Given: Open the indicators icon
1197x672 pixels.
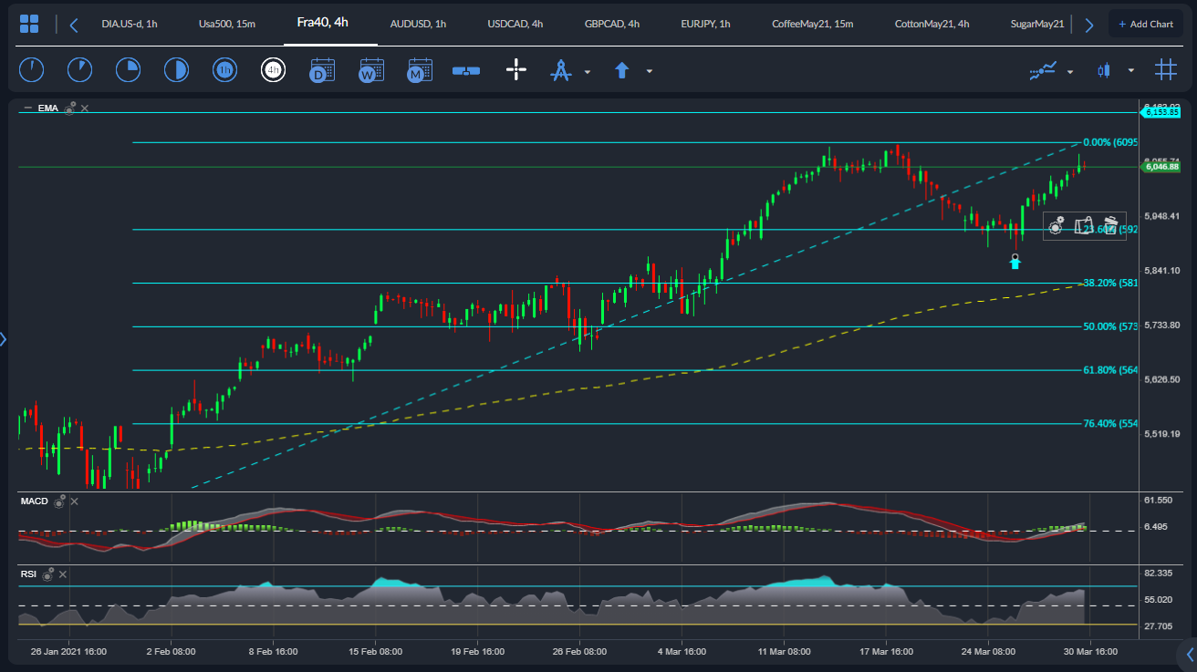Looking at the screenshot, I should [1043, 70].
